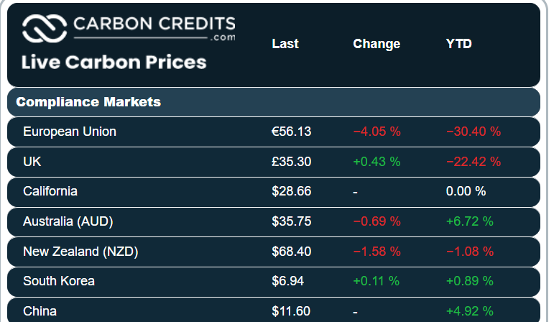The image size is (559, 322).
Task: Click the European Union price €56.13
Action: (x=291, y=132)
